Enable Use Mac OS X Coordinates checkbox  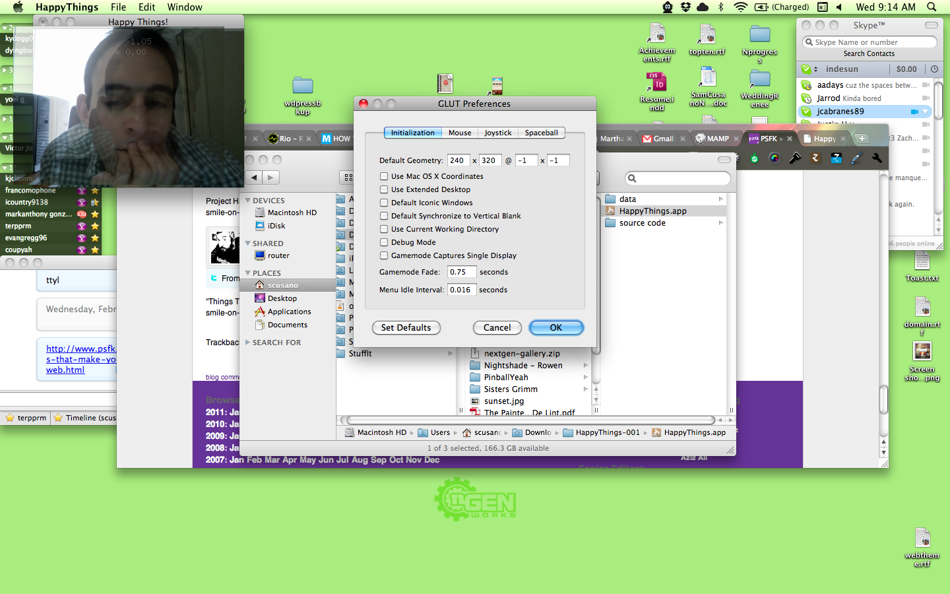coord(384,176)
